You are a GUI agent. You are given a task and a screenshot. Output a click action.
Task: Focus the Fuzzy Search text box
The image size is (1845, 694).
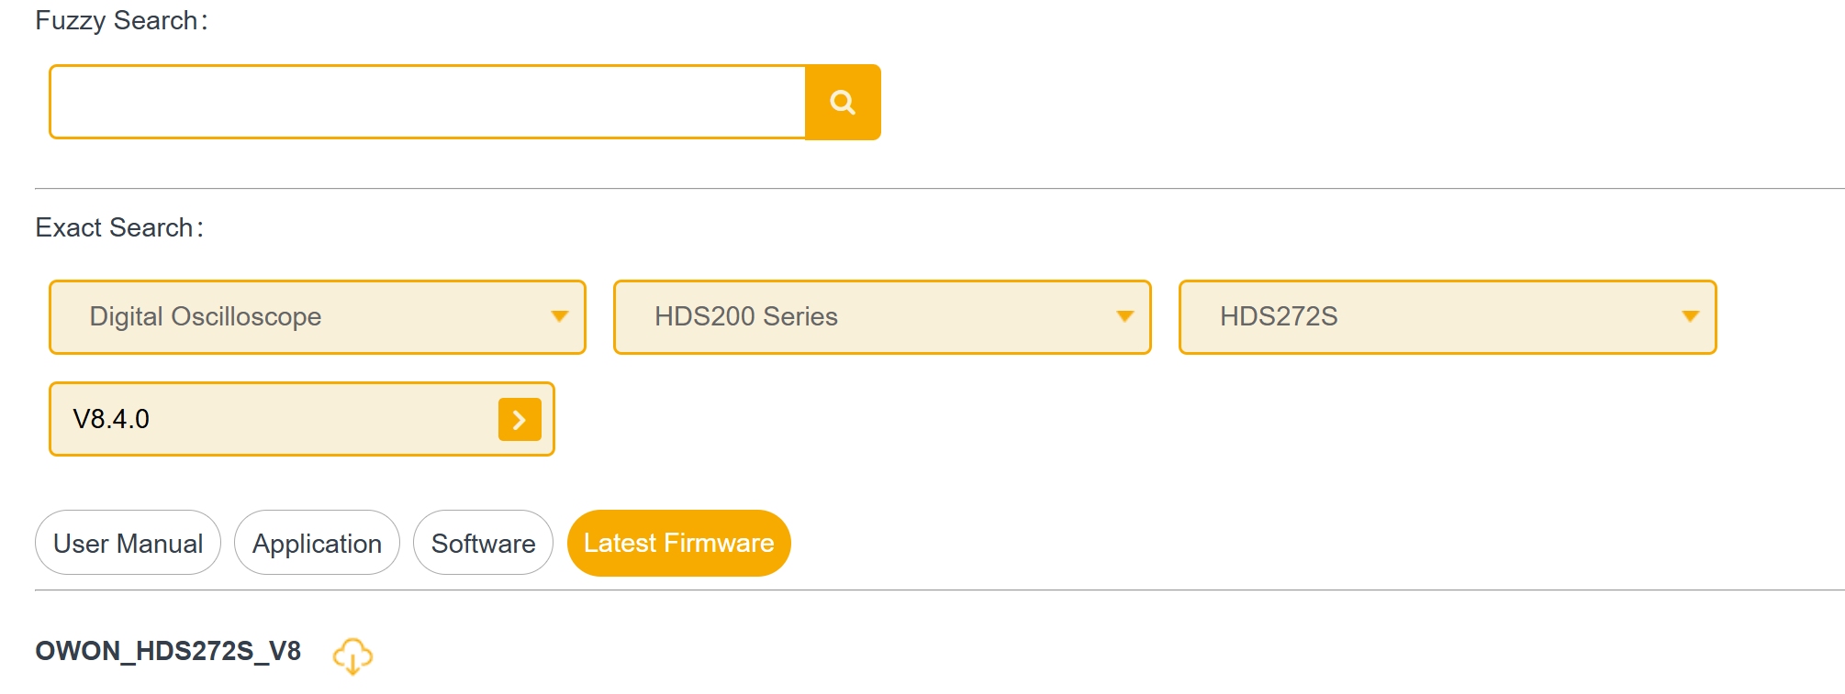(427, 102)
